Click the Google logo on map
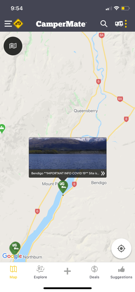Image resolution: width=135 pixels, height=292 pixels. pos(12,256)
